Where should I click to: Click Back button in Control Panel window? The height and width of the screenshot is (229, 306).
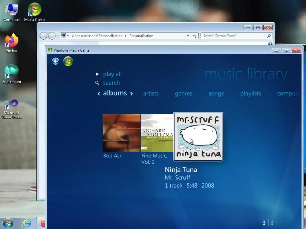(43, 36)
